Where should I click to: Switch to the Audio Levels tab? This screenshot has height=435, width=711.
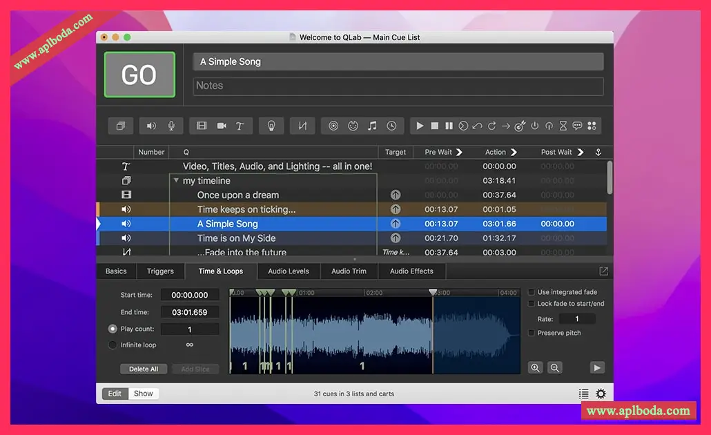tap(288, 271)
